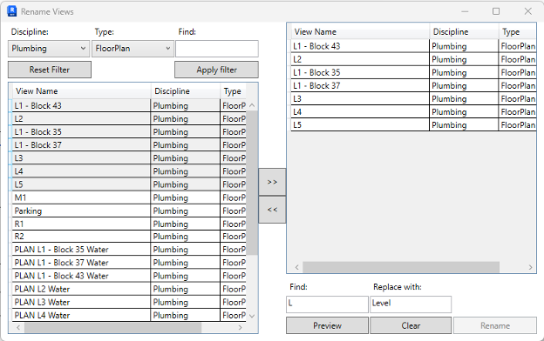Click the Clear button
This screenshot has width=544, height=341.
tap(411, 325)
